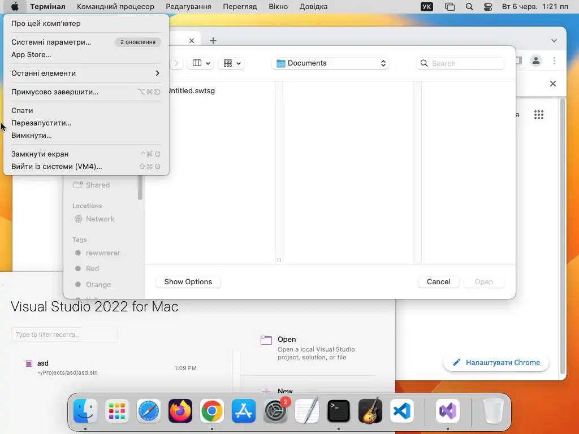The width and height of the screenshot is (579, 434).
Task: Click Show Options button
Action: (188, 281)
